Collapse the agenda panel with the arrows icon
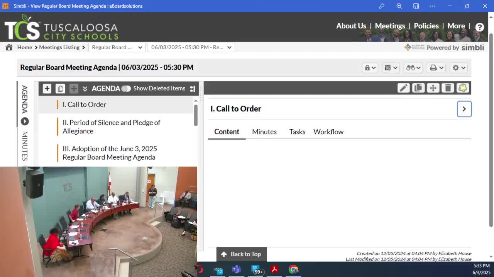This screenshot has width=494, height=277. point(192,88)
